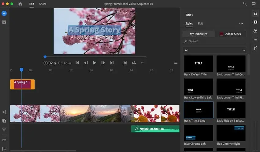
Task: Jump to the end of the sequence
Action: coord(112,63)
